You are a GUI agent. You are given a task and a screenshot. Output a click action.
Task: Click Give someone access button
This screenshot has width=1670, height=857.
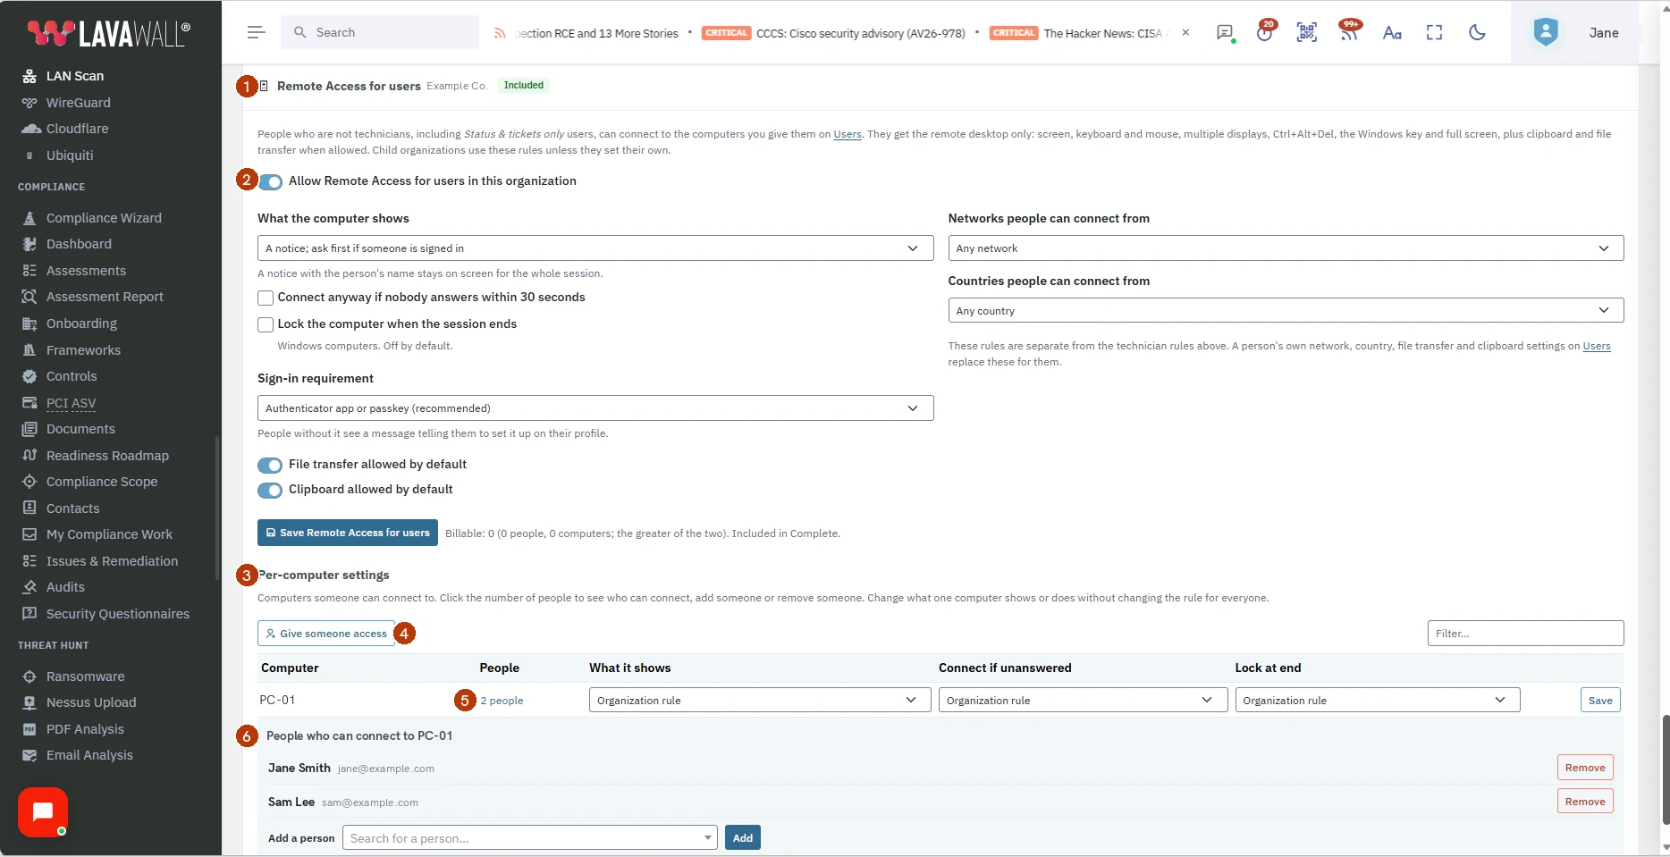coord(326,634)
